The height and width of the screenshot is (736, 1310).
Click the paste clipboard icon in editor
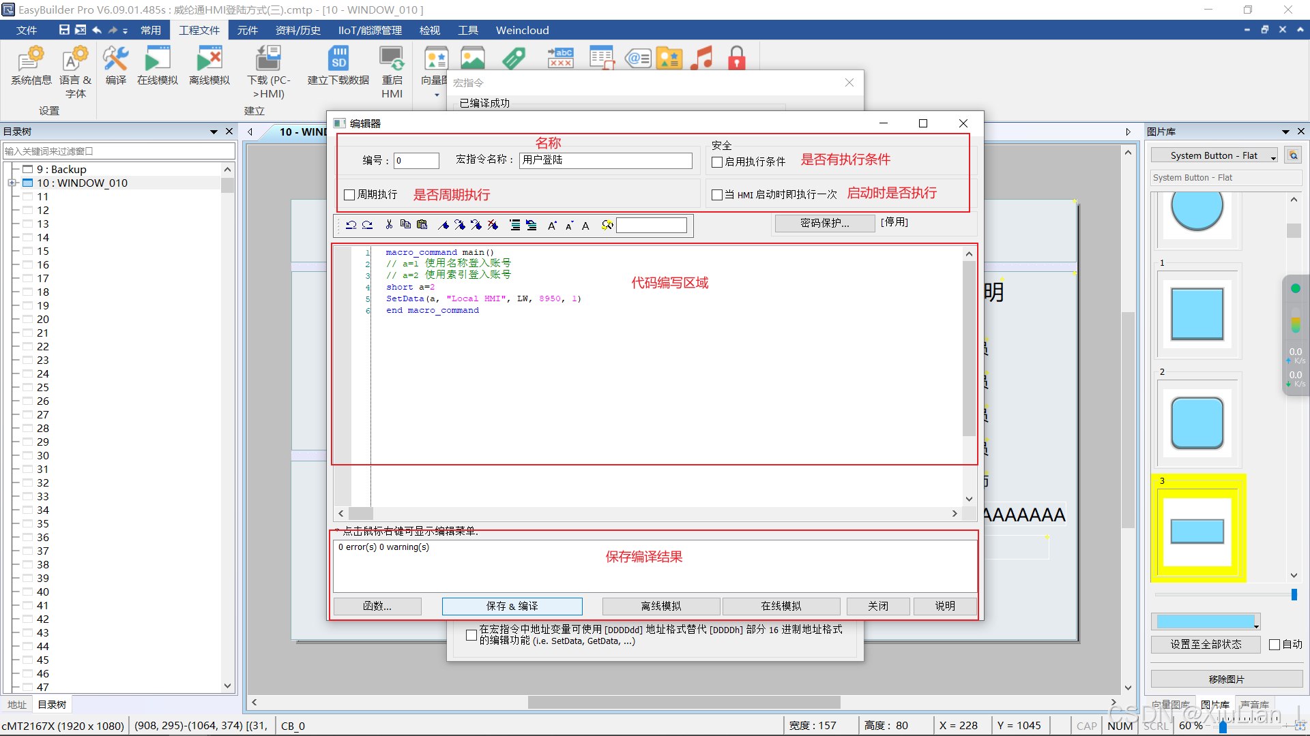pyautogui.click(x=422, y=225)
